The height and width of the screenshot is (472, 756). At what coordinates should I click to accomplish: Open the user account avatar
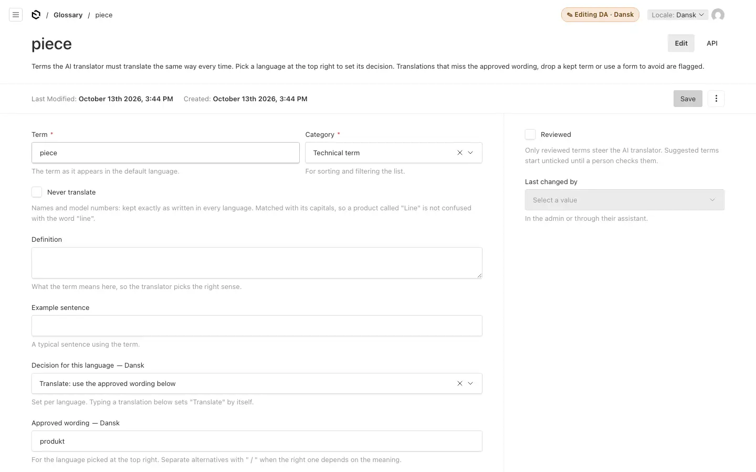tap(718, 15)
